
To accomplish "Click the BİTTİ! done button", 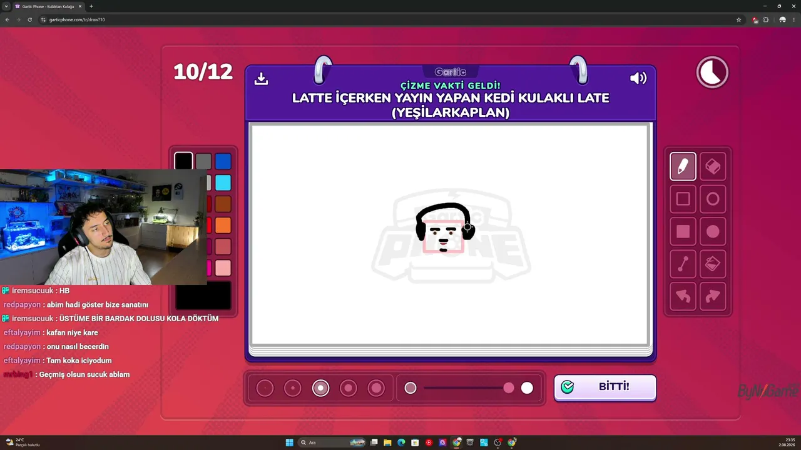I will [x=605, y=387].
